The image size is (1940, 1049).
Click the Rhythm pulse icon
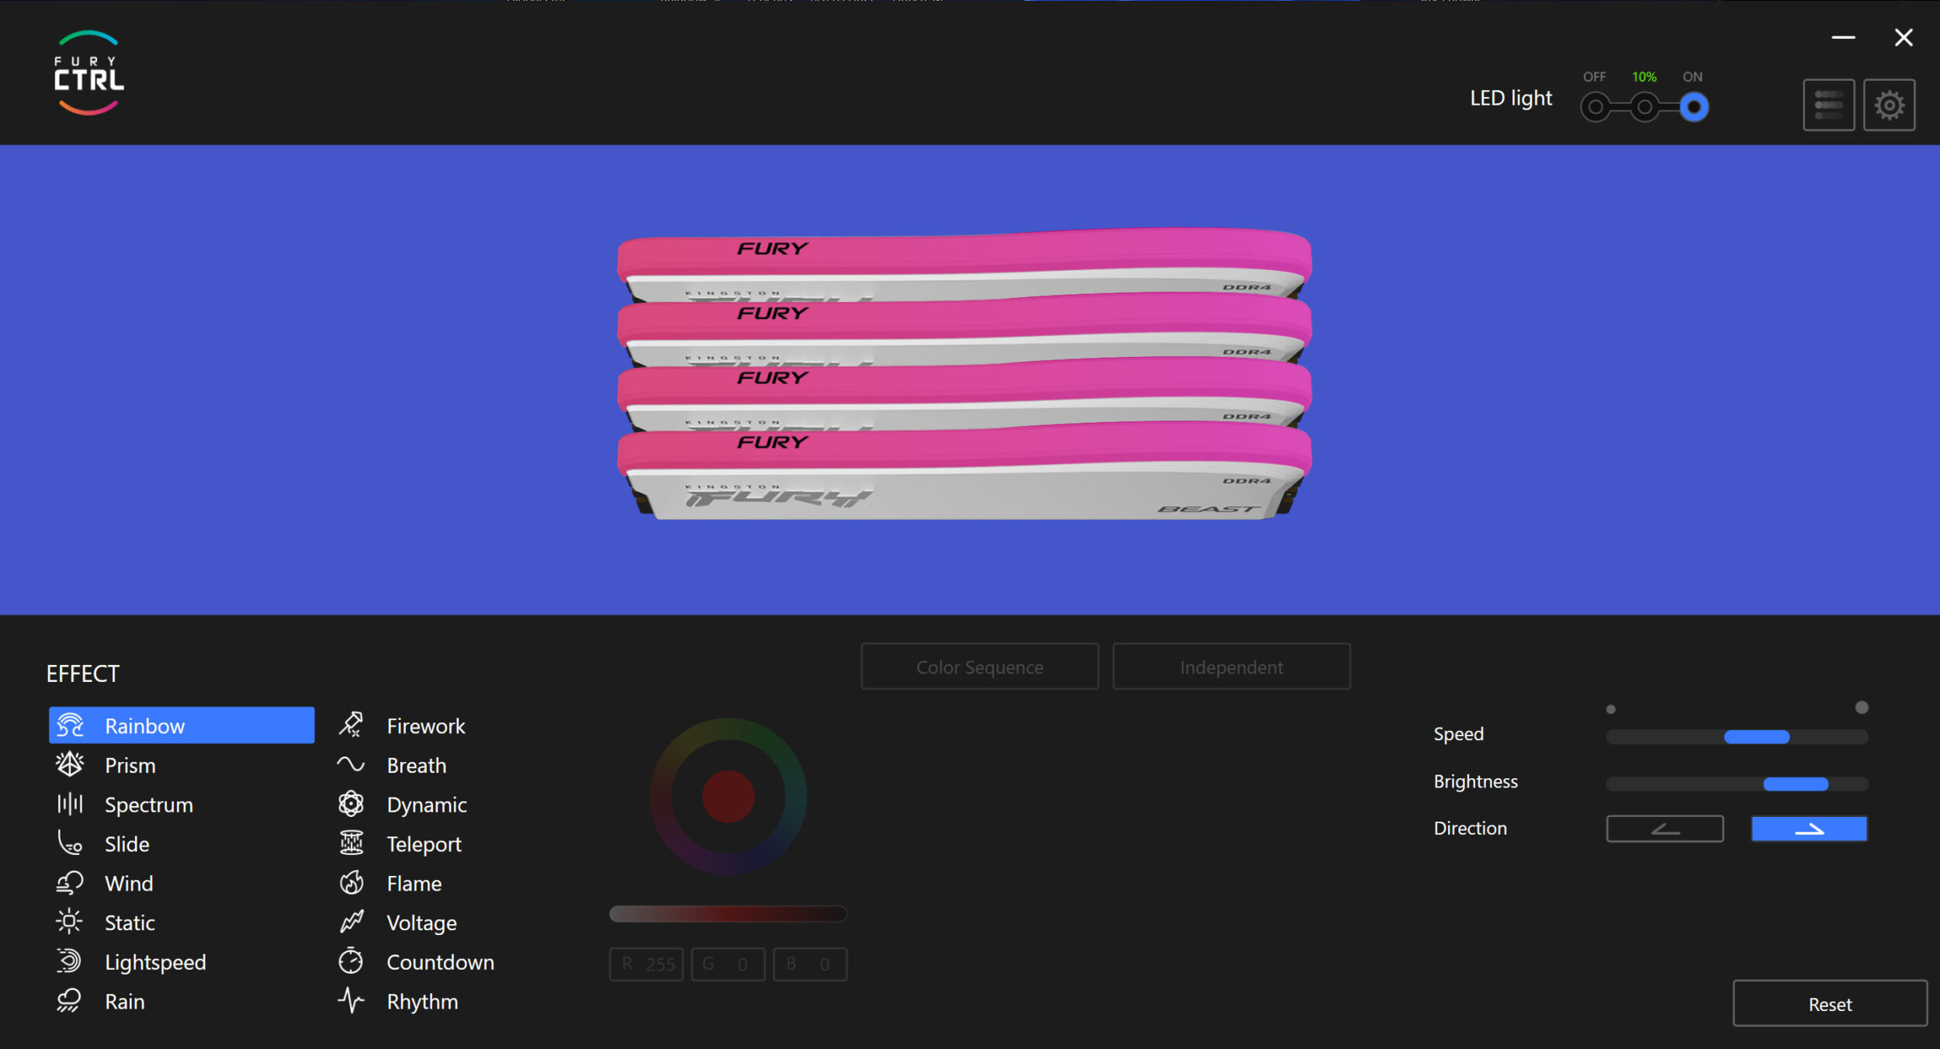[351, 1000]
